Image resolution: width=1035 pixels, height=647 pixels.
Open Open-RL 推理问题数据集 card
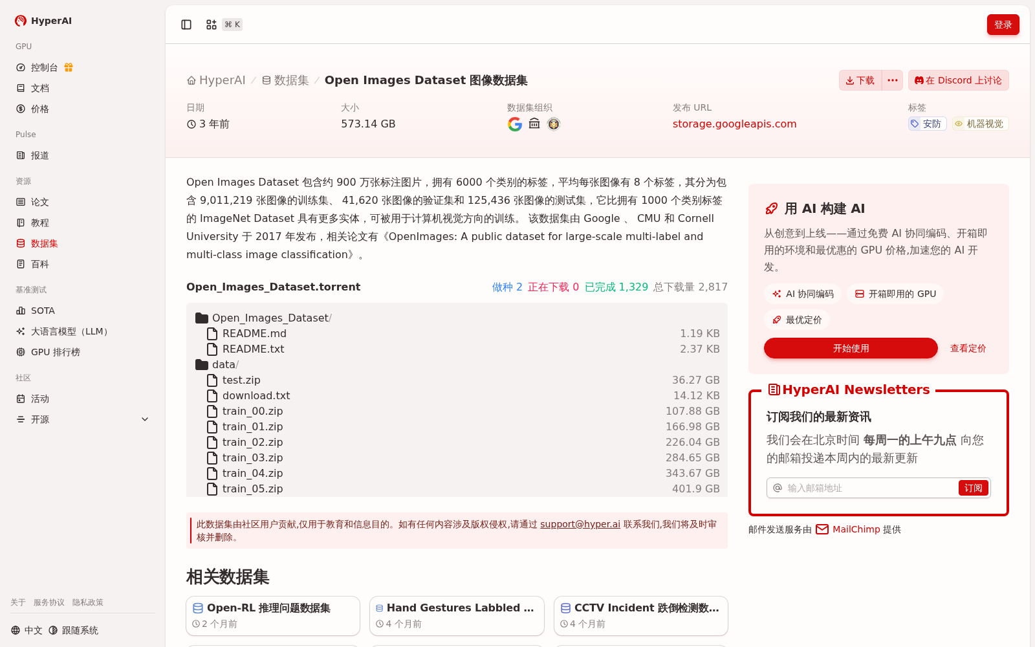273,616
